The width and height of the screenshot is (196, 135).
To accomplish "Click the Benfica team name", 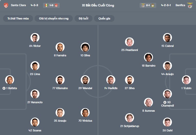I will click(x=180, y=5).
